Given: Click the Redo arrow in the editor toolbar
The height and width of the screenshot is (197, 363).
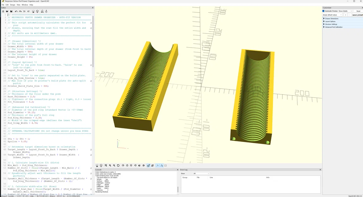Looking at the screenshot, I should (x=20, y=11).
